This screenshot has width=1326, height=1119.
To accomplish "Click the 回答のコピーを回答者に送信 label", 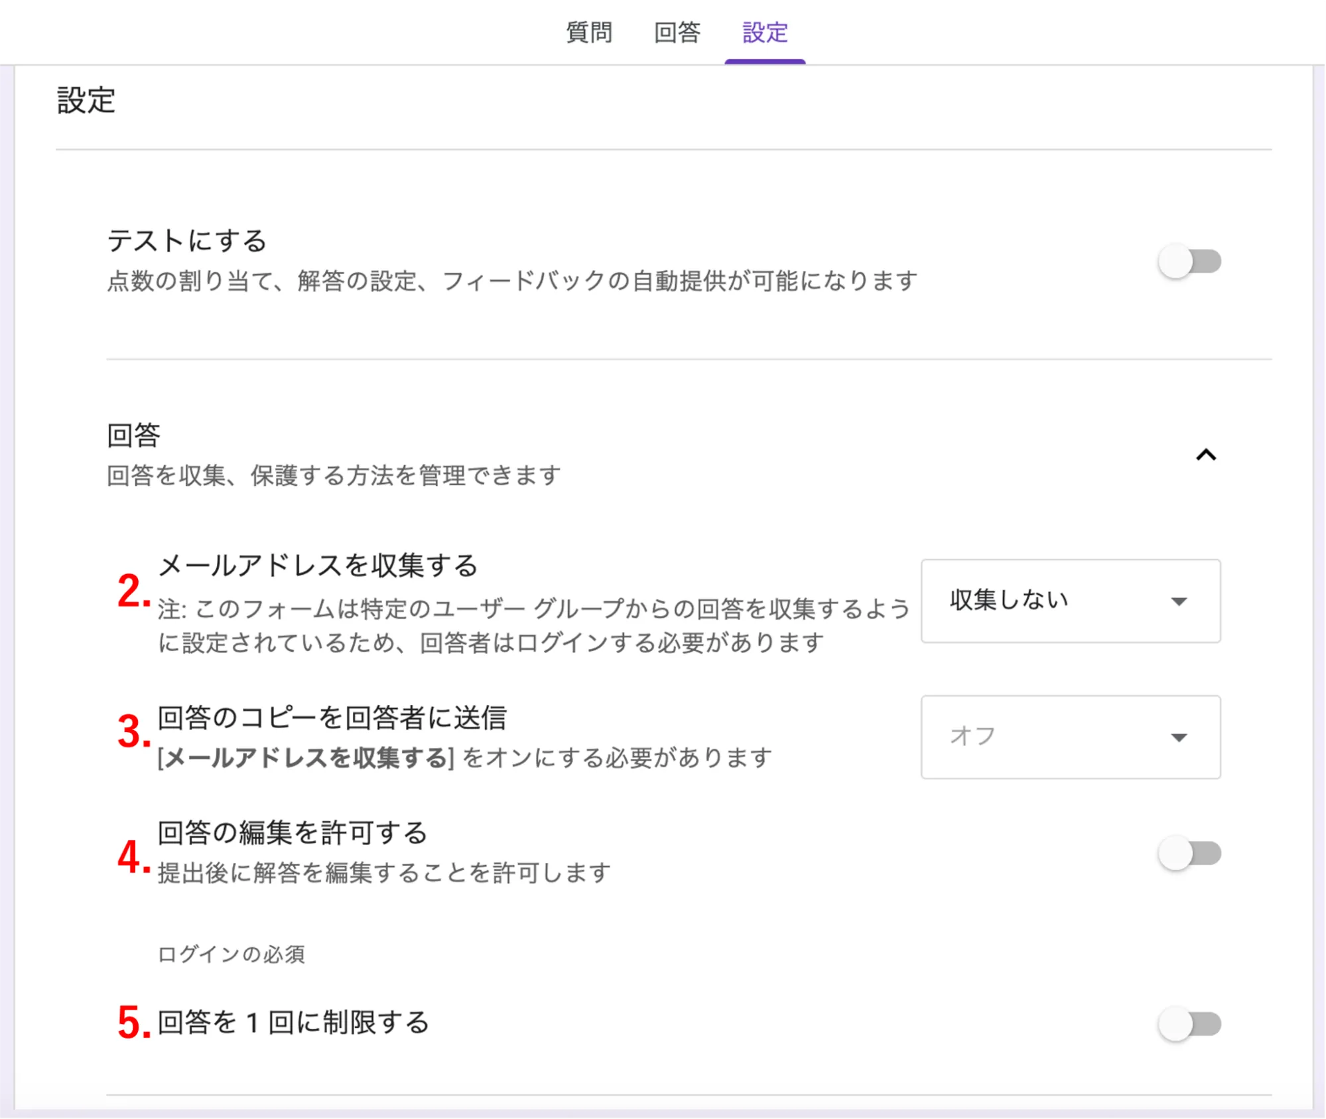I will [332, 717].
